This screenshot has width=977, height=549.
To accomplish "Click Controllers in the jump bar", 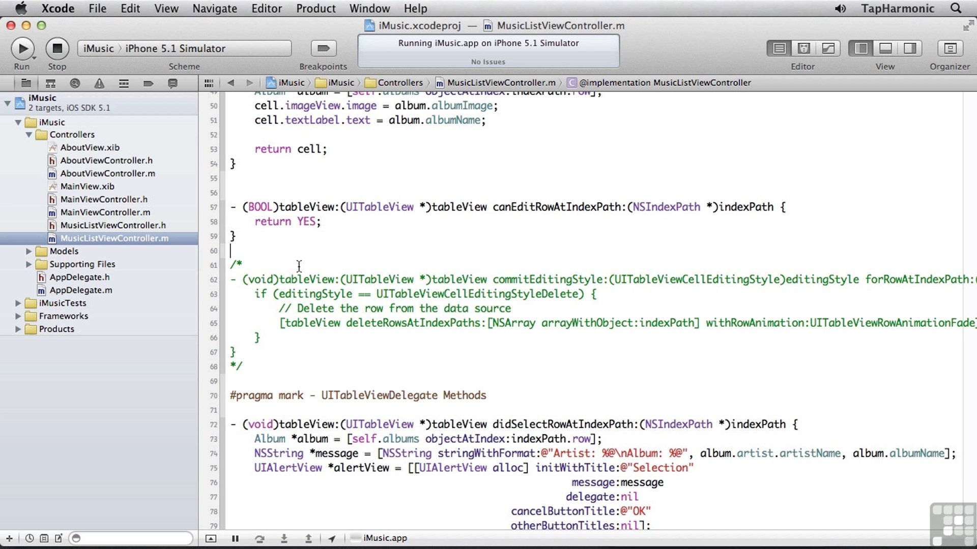I will (394, 83).
